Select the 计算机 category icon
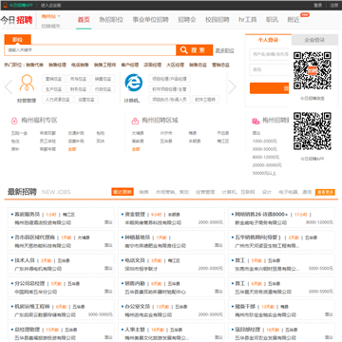 point(133,83)
